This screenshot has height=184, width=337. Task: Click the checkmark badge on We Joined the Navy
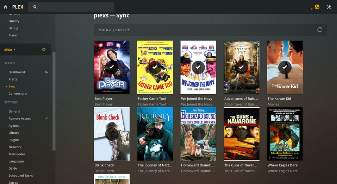(198, 67)
